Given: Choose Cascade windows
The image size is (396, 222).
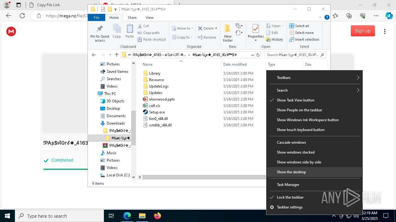Looking at the screenshot, I should pos(314,142).
